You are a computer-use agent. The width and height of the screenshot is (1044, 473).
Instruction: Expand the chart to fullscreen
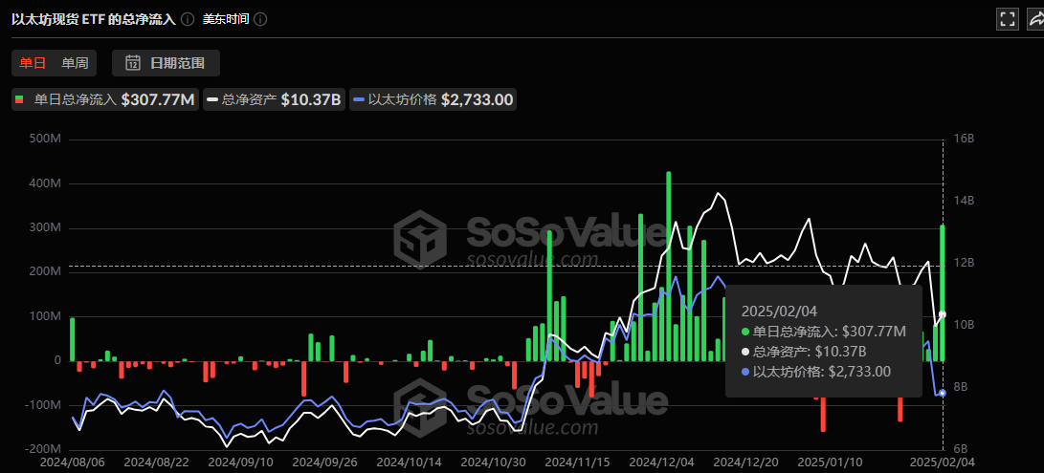[1008, 19]
